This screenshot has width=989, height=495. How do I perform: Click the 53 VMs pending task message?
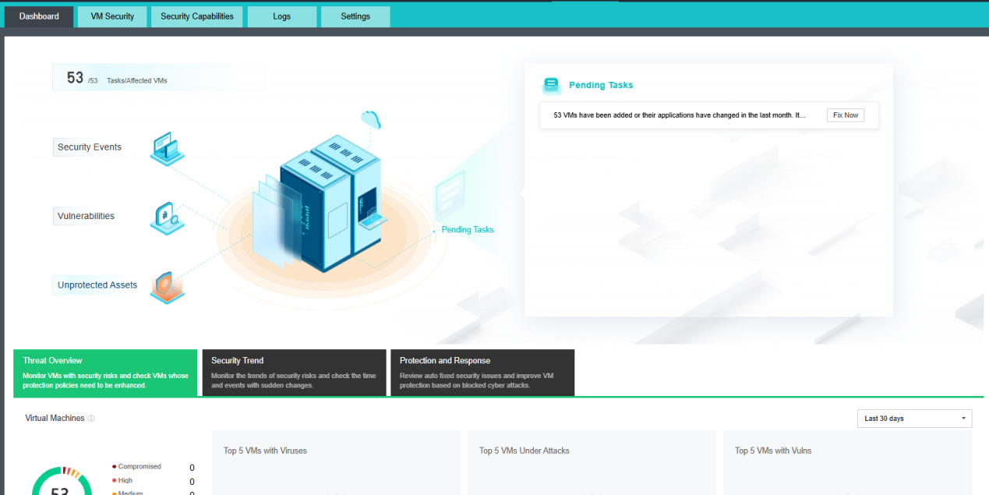tap(679, 115)
